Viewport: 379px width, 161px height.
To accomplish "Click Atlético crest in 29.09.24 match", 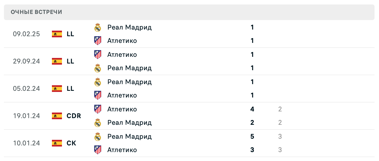I will point(97,55).
